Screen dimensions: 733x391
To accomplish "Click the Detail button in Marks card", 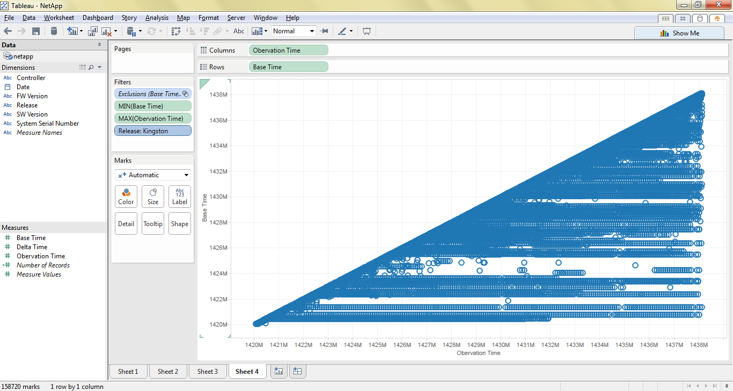I will [126, 223].
